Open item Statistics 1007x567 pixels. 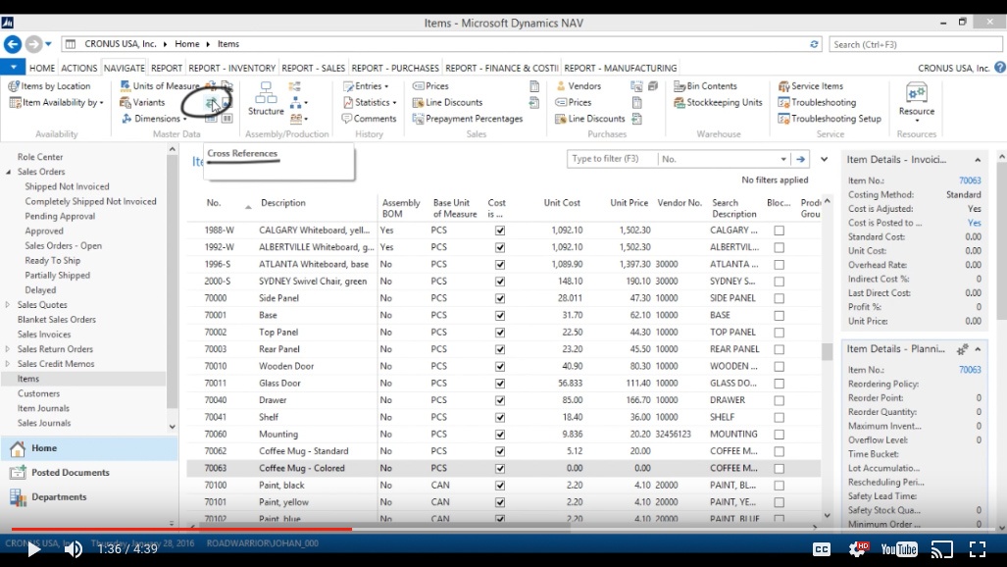370,102
